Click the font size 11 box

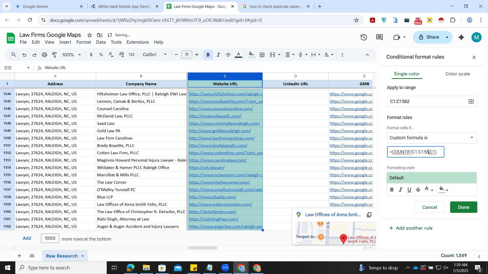187,55
